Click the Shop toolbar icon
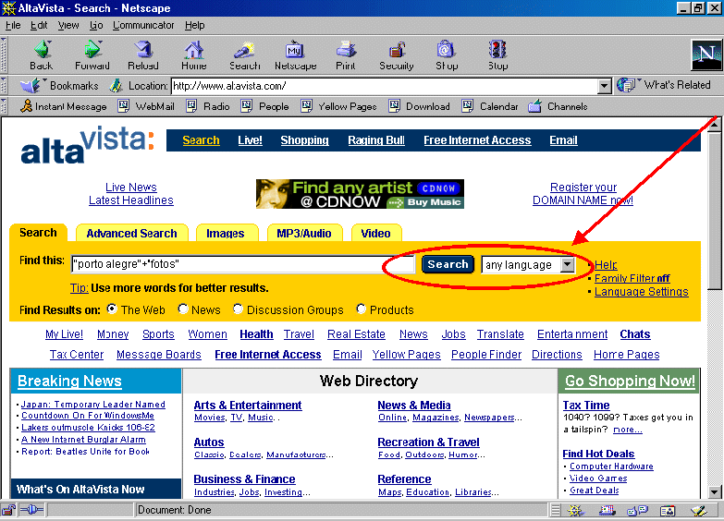Image resolution: width=724 pixels, height=521 pixels. 447,55
